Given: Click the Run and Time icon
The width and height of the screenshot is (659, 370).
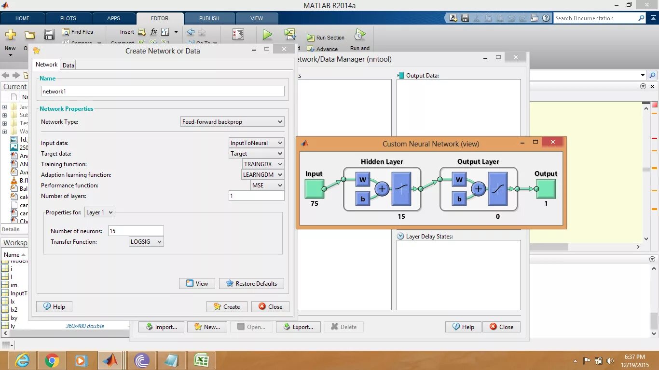Looking at the screenshot, I should [359, 34].
